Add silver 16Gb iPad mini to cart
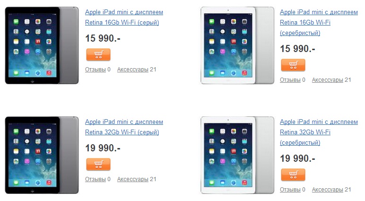 (293, 65)
